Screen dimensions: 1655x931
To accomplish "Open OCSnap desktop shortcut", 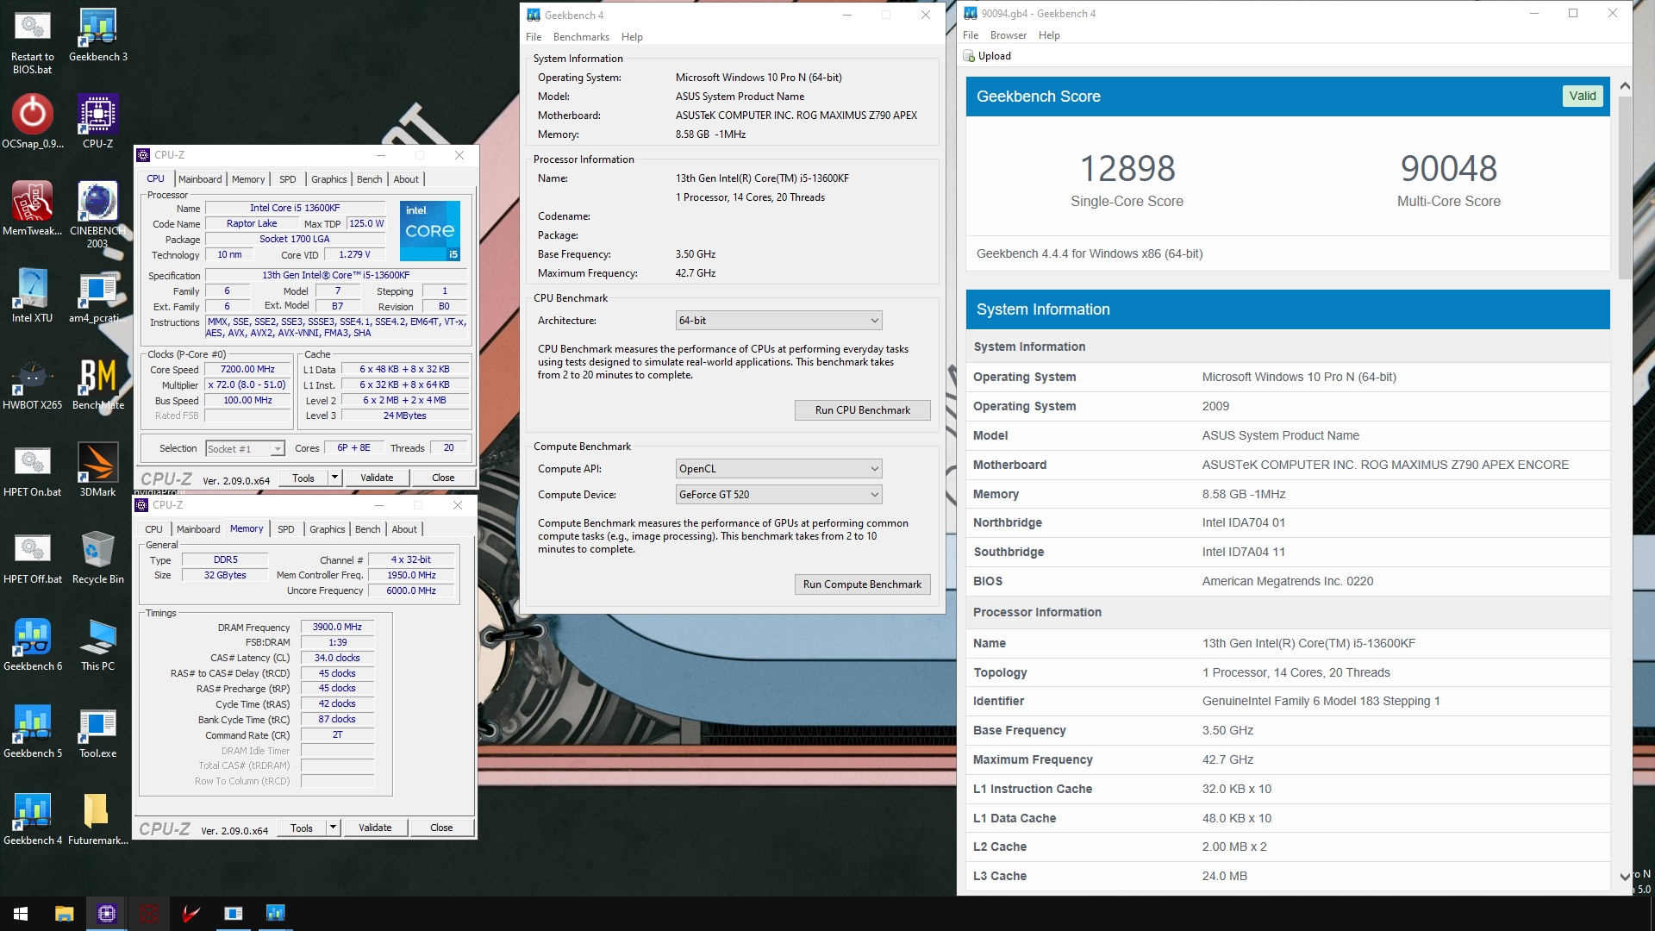I will point(32,122).
